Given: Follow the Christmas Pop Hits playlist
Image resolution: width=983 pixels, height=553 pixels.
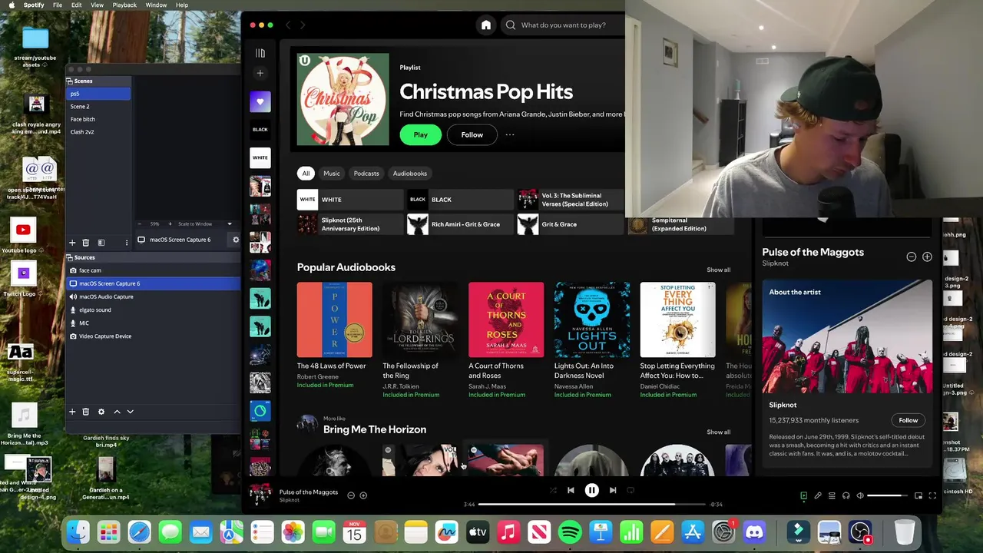Looking at the screenshot, I should (472, 134).
